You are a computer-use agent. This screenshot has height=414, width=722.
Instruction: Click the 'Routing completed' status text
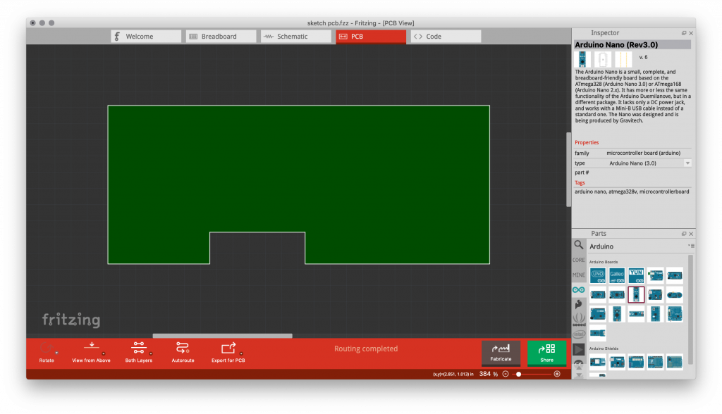[366, 349]
